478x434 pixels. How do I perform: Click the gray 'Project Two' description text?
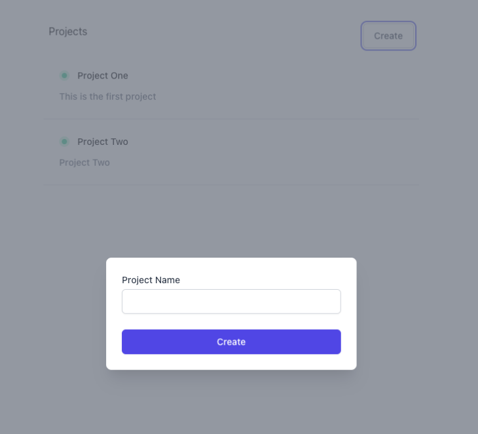(x=84, y=163)
